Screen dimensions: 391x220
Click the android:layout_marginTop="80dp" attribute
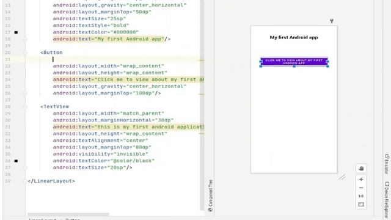(x=102, y=147)
